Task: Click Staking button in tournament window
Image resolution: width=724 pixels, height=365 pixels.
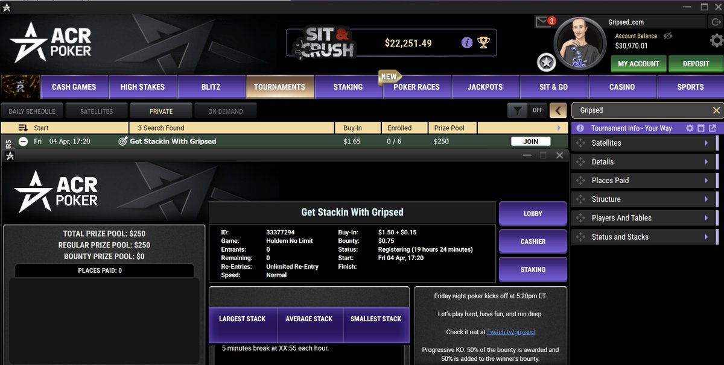Action: point(533,269)
